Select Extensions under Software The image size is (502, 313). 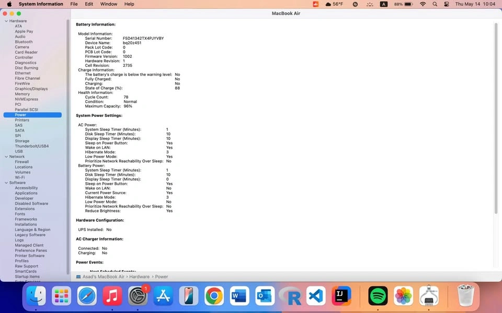click(x=25, y=209)
